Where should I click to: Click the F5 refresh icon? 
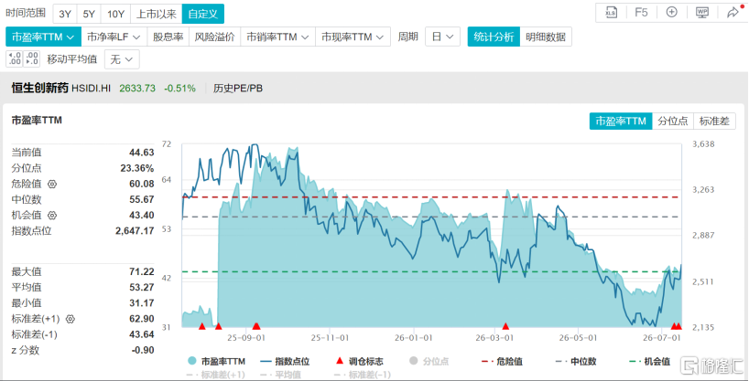[x=641, y=13]
